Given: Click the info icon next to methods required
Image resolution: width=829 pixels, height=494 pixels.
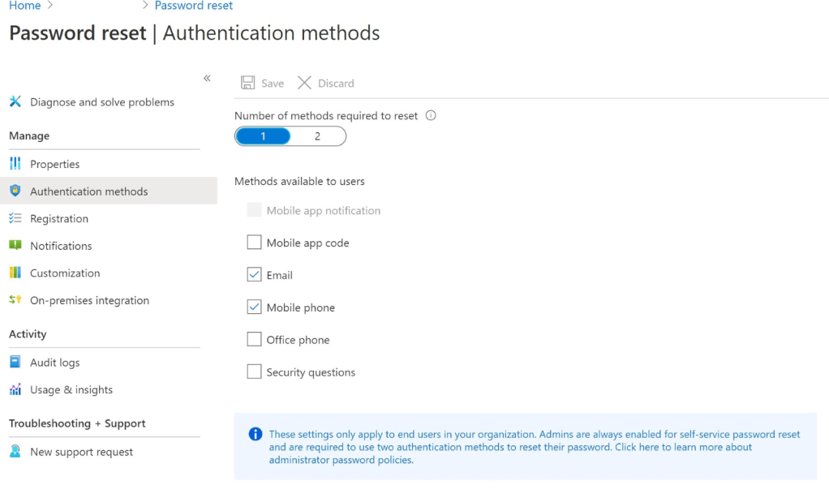Looking at the screenshot, I should [431, 115].
